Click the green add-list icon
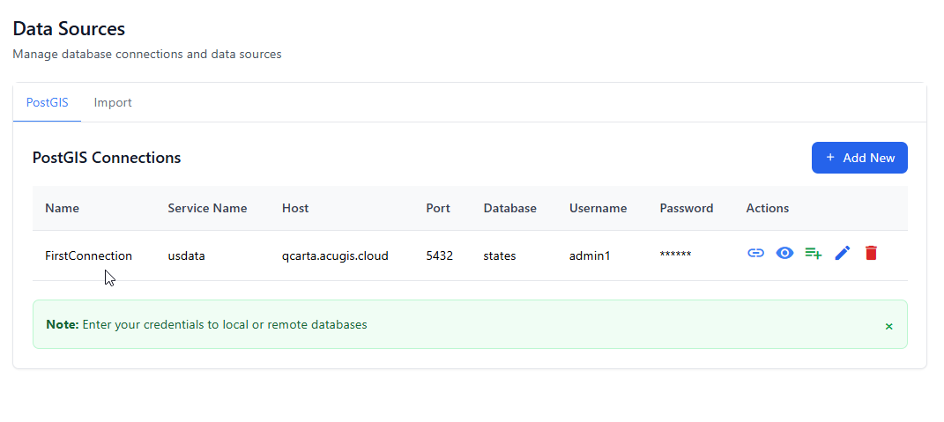 click(x=813, y=254)
